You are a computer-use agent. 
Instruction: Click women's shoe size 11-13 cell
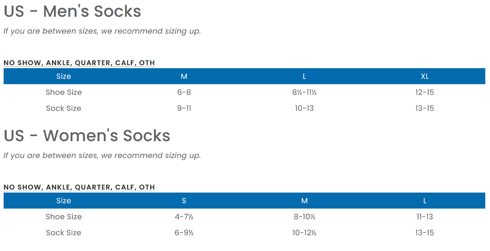pyautogui.click(x=425, y=217)
